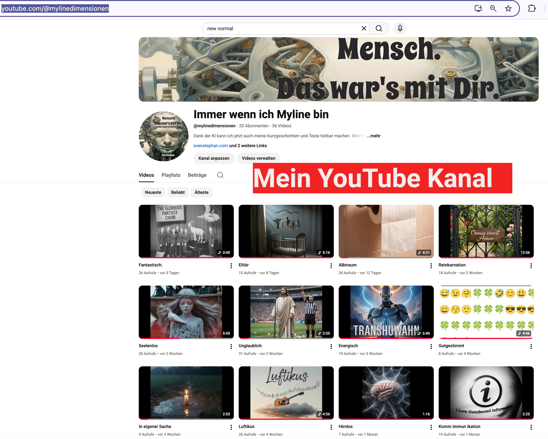Screen dimensions: 548x439
Task: Click the Kanal anpassen button
Action: (214, 158)
